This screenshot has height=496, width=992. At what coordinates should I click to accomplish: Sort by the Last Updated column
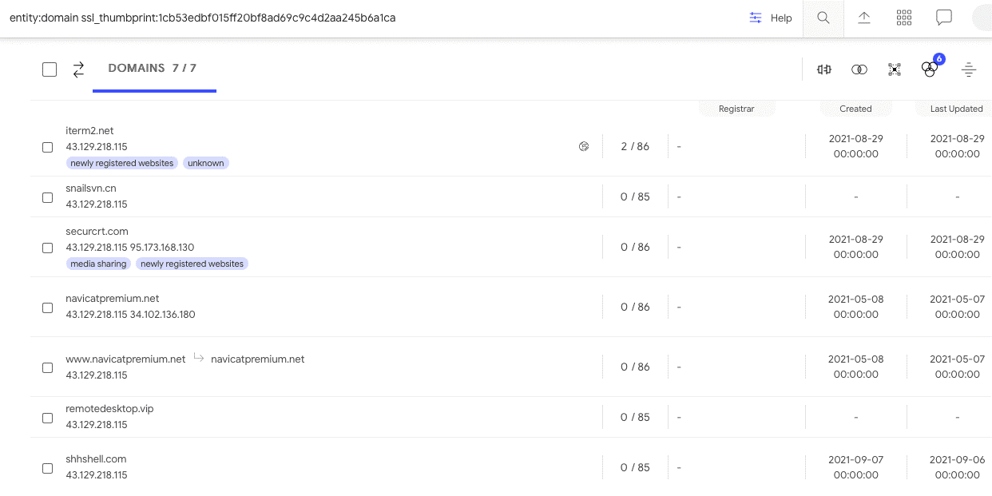click(956, 109)
